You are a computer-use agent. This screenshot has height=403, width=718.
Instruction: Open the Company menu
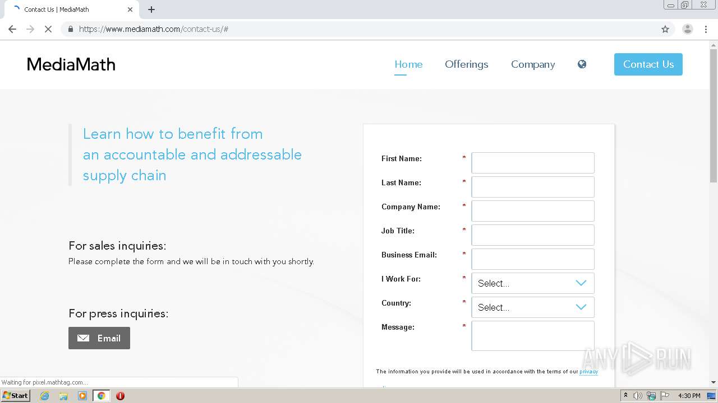click(533, 64)
